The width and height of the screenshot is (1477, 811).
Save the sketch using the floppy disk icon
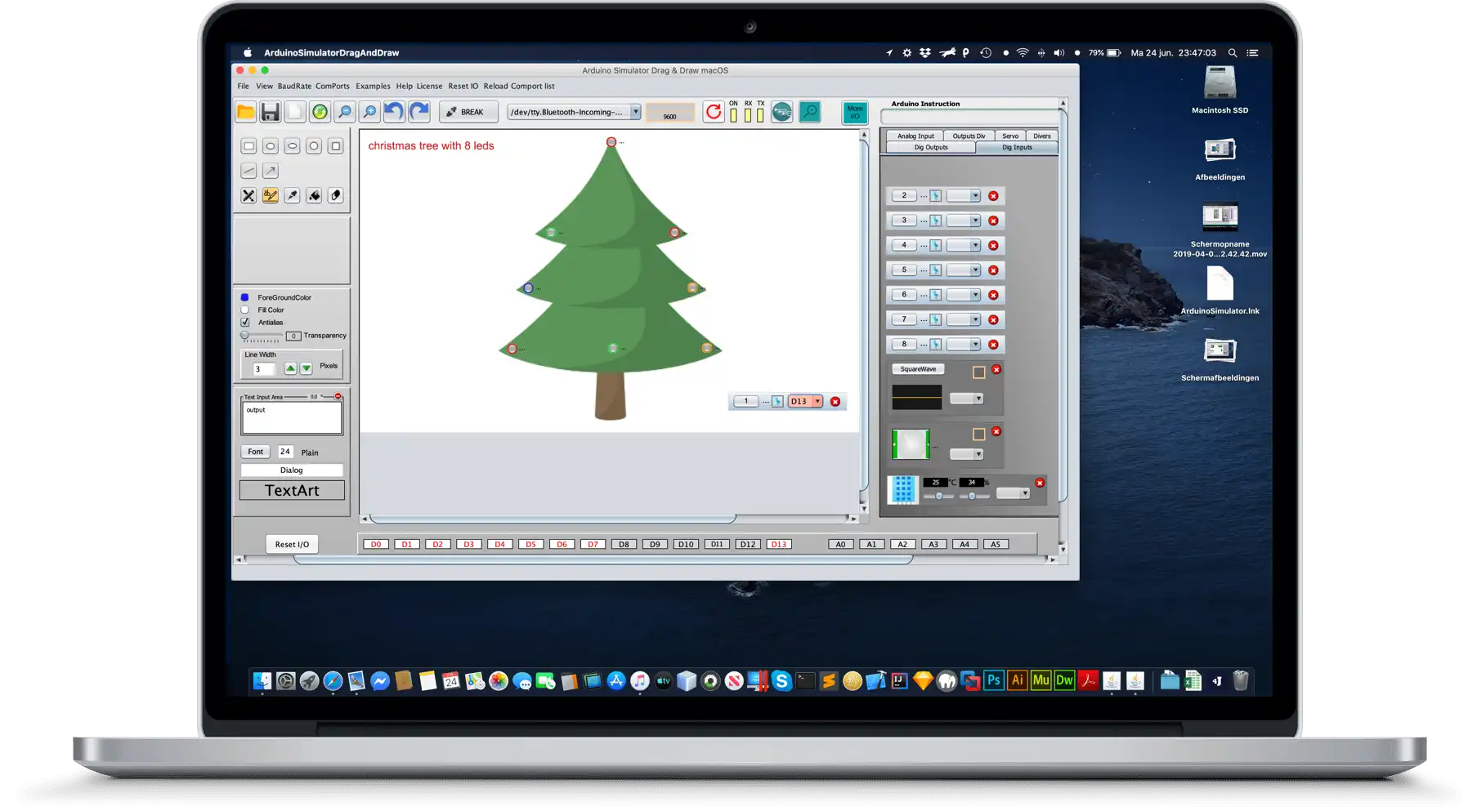click(x=270, y=112)
